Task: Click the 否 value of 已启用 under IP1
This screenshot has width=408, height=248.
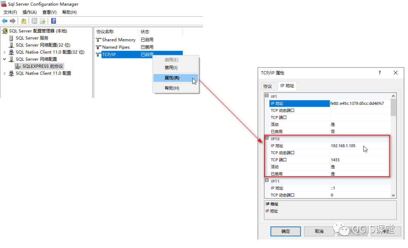Action: click(333, 132)
